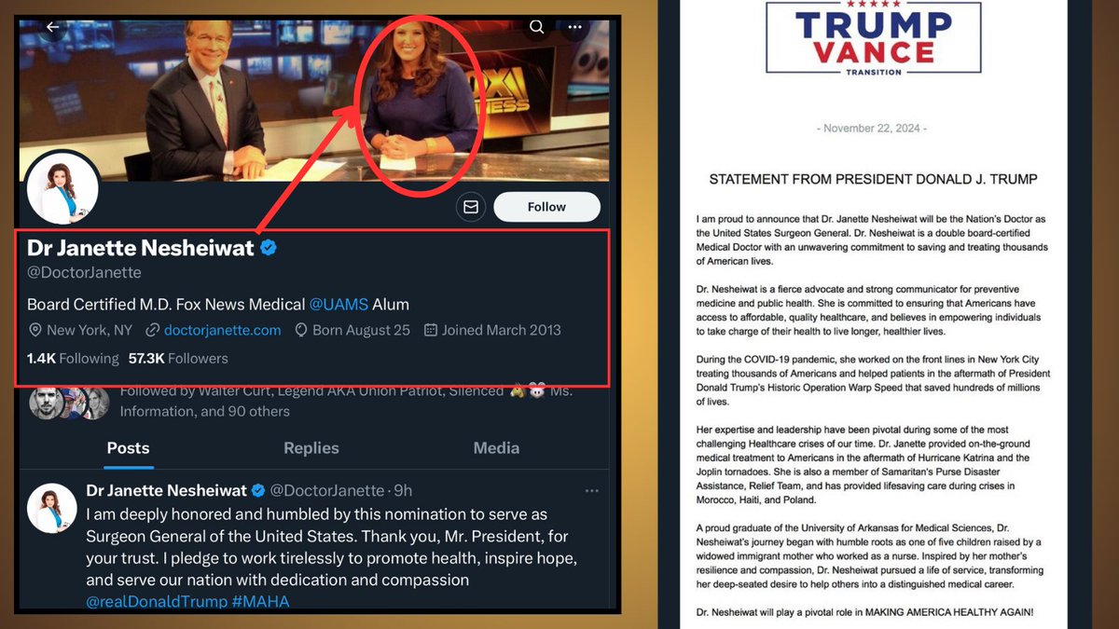Click the @UAMS mention in bio
The image size is (1119, 629).
pyautogui.click(x=338, y=304)
